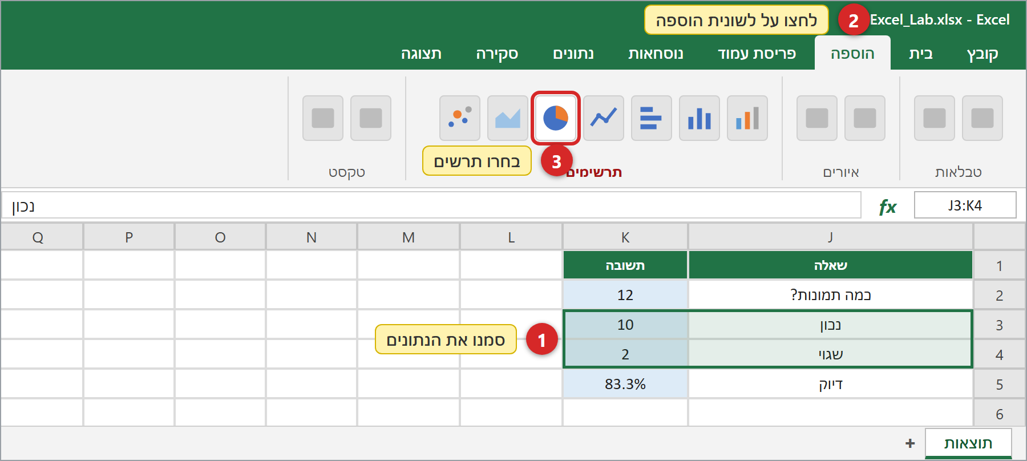
Task: Select column N header
Action: pos(312,237)
